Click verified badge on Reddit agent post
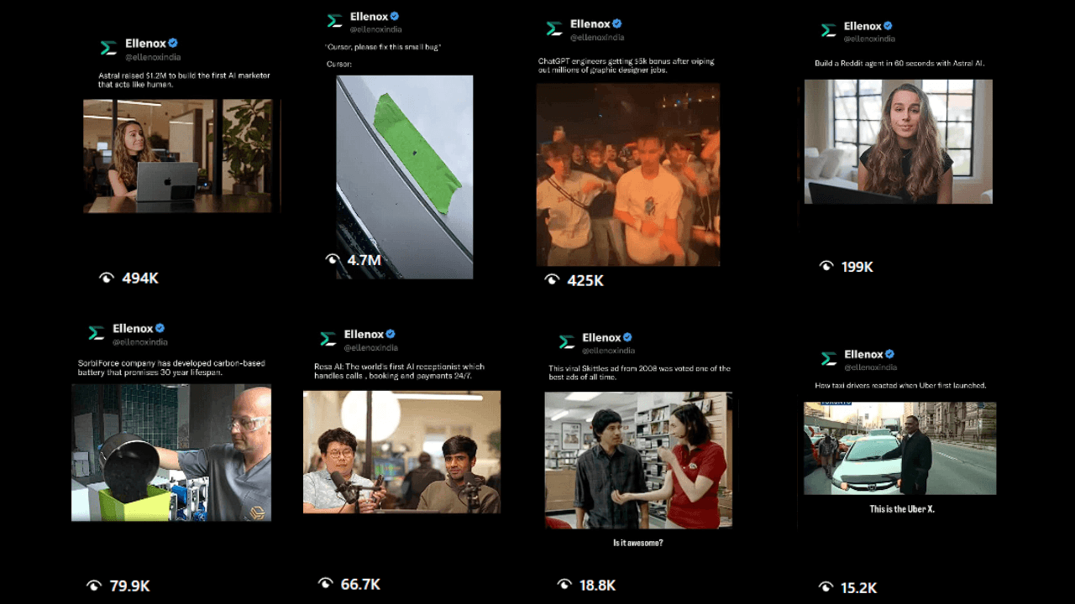 pos(888,26)
